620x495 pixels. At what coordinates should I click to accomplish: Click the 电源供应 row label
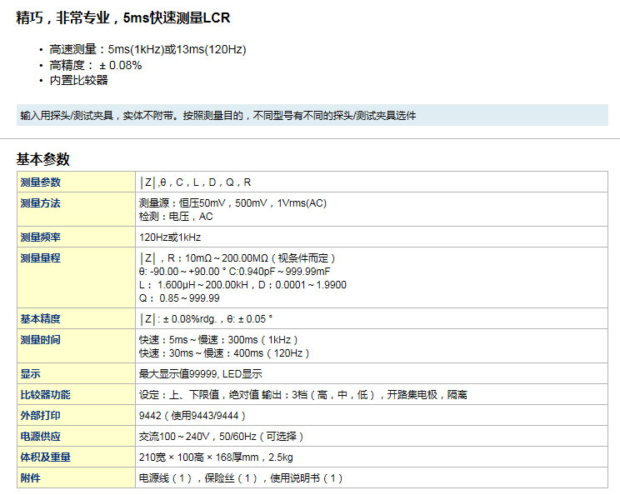[x=41, y=437]
